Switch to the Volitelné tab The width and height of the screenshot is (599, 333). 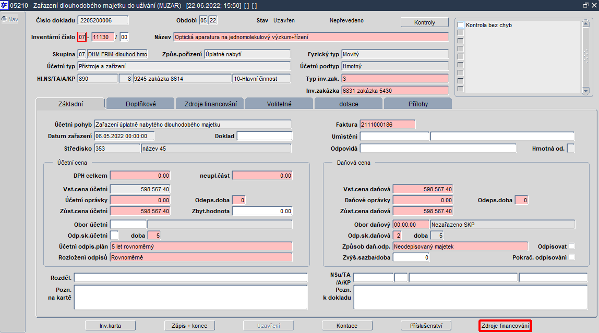pyautogui.click(x=279, y=104)
